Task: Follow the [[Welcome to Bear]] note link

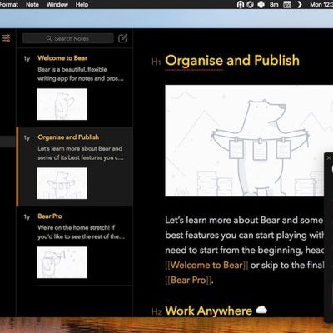Action: pos(206,265)
